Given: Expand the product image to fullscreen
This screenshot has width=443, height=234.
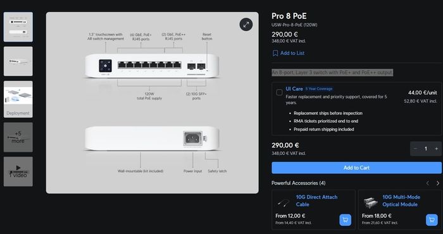Looking at the screenshot, I should tap(246, 25).
